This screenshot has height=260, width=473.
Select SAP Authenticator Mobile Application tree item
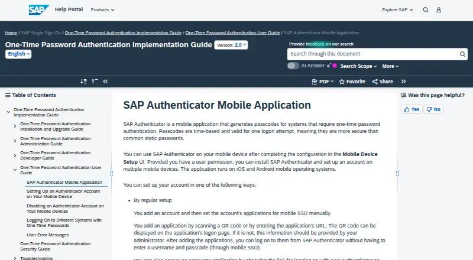(x=64, y=183)
